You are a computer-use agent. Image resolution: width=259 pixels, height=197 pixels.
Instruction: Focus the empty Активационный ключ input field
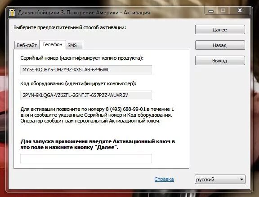86,158
